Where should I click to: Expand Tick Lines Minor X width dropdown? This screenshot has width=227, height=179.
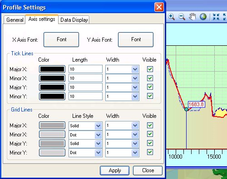point(135,78)
